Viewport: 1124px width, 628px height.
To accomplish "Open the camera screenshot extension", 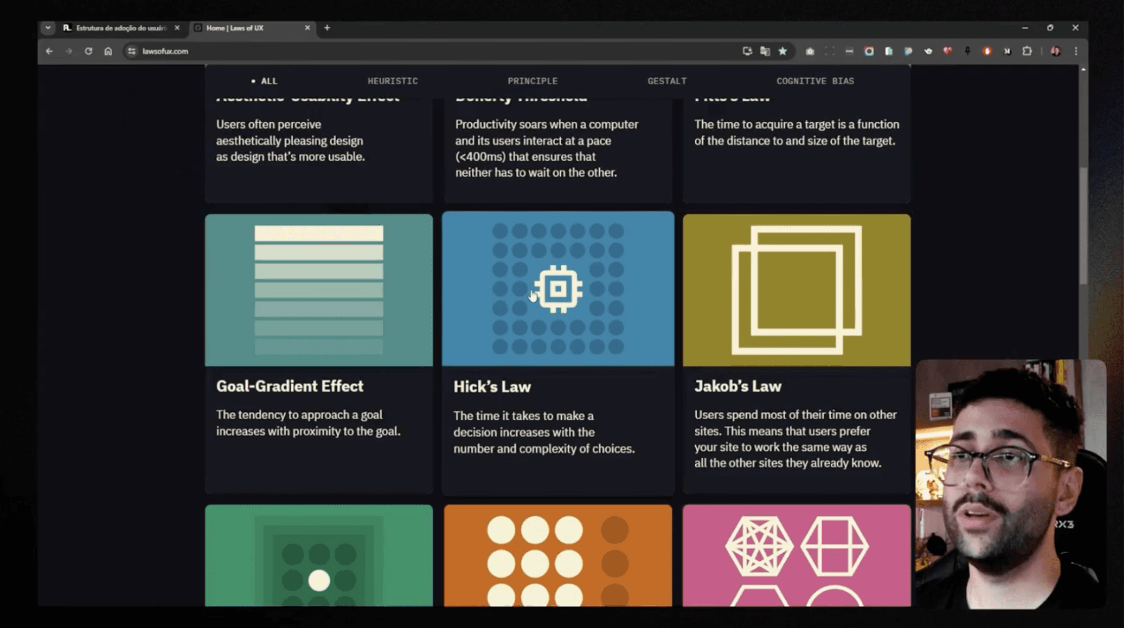I will (x=810, y=51).
